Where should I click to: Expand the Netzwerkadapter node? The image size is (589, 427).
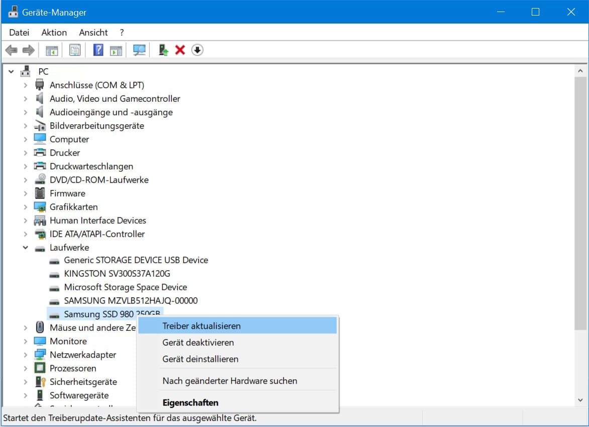tap(25, 355)
